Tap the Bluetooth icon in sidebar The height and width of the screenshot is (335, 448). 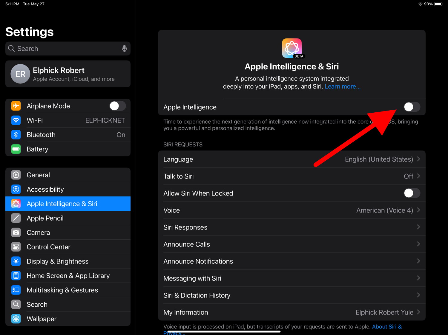pyautogui.click(x=16, y=135)
